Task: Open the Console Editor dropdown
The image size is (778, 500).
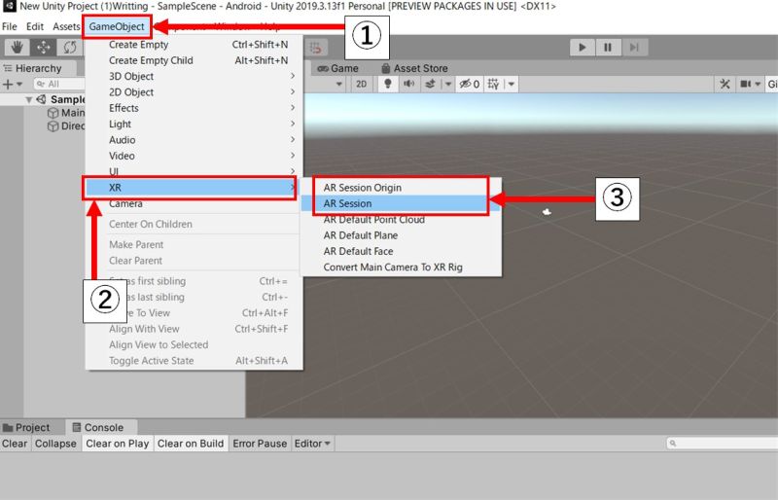Action: coord(312,444)
